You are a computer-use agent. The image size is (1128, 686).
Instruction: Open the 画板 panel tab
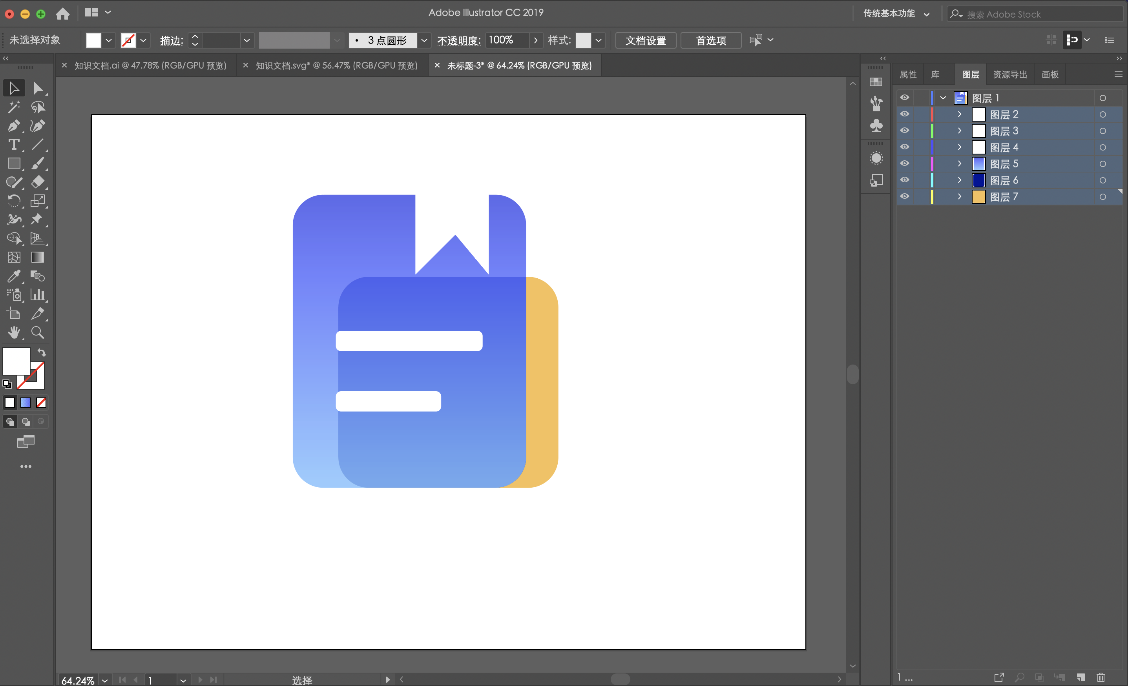[x=1050, y=74]
